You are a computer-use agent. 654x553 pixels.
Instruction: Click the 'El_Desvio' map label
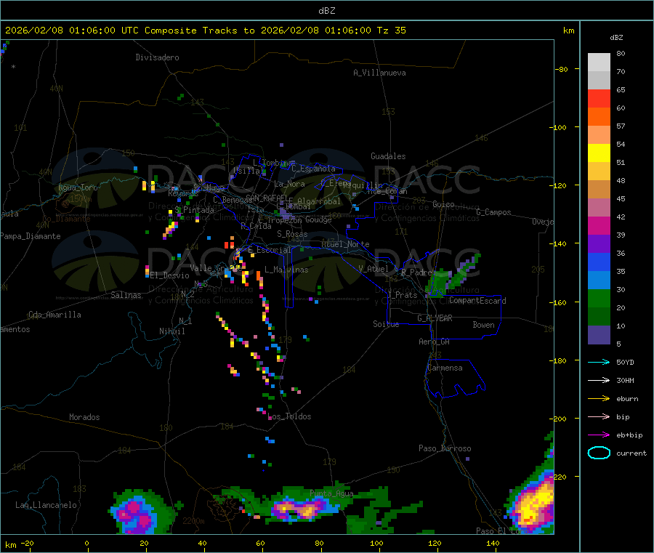170,275
